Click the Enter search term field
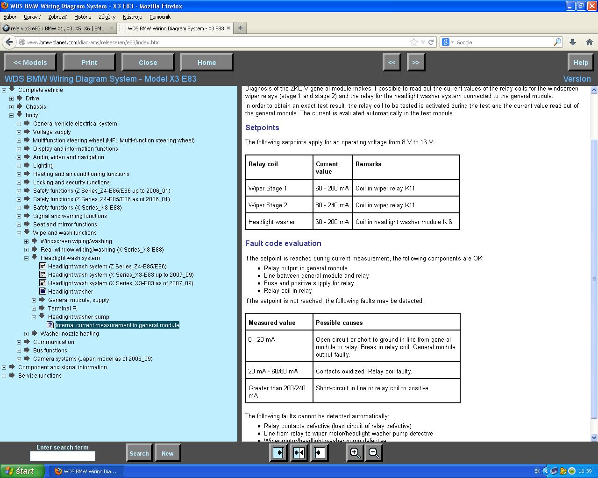 (x=63, y=456)
